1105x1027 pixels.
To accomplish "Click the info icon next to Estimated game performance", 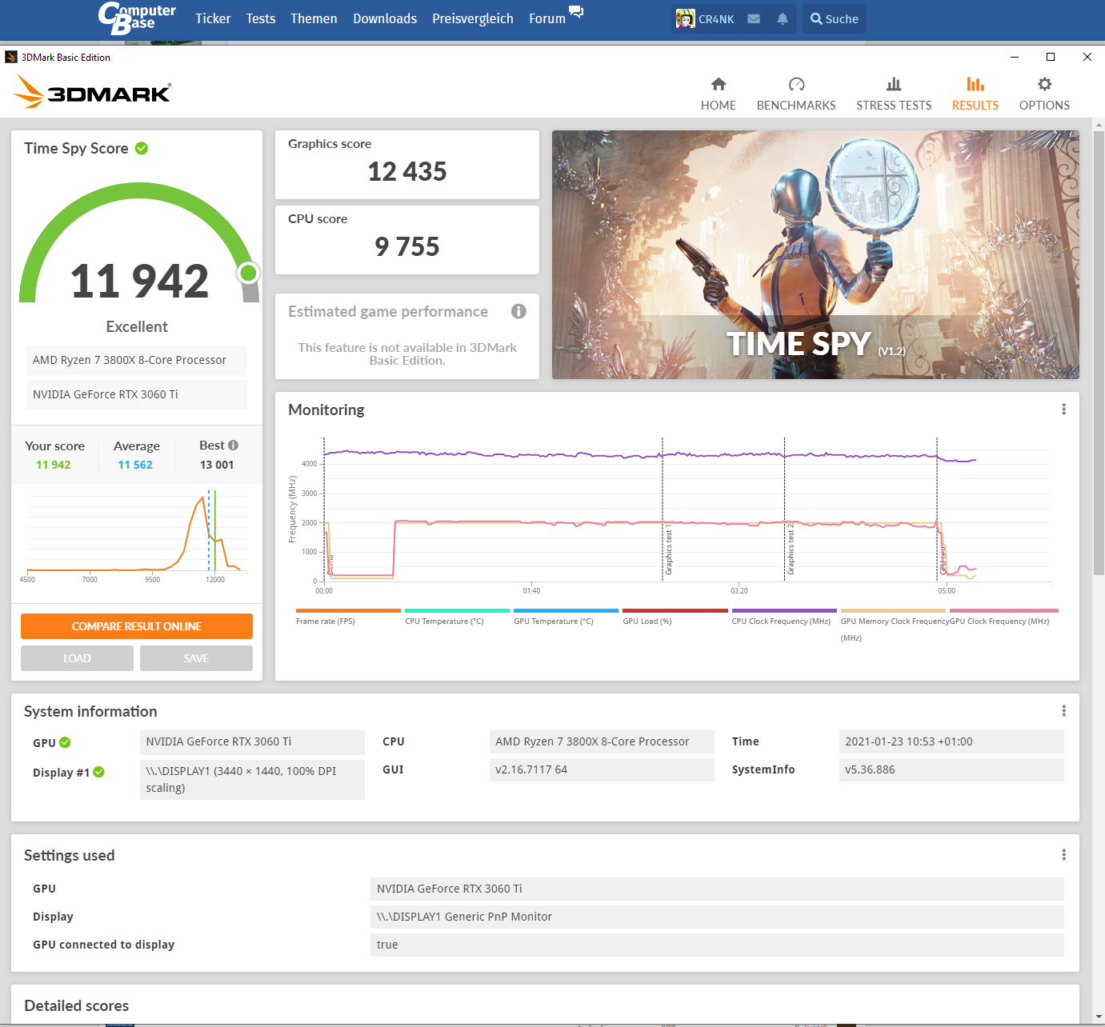I will tap(518, 311).
